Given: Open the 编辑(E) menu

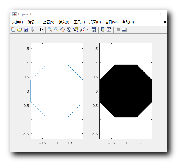Looking at the screenshot, I should 33,22.
